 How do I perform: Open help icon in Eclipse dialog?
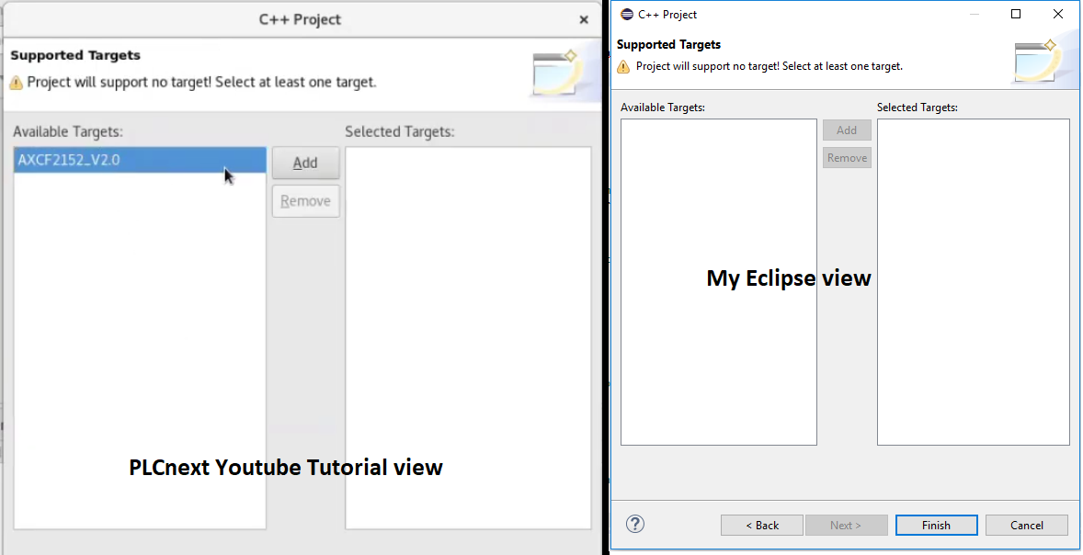(634, 524)
